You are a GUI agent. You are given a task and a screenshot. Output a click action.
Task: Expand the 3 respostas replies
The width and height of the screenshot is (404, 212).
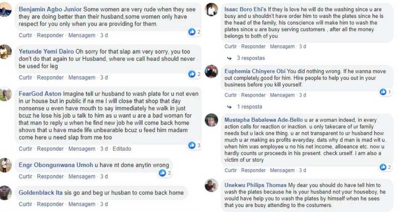tap(251, 58)
